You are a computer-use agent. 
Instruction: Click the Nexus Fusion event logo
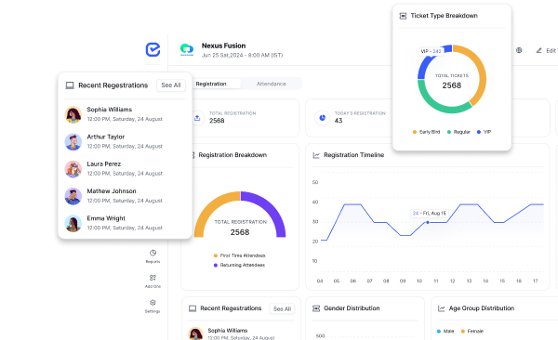187,49
